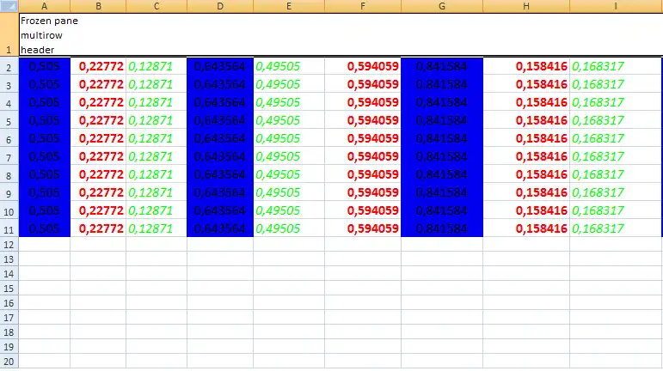Screen dimensions: 663x371
Task: Select row 2 header
Action: pos(9,66)
